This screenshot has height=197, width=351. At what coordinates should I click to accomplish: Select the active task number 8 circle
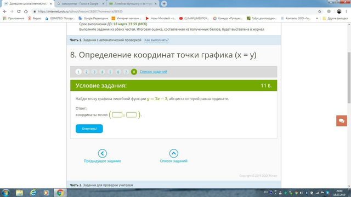[134, 72]
